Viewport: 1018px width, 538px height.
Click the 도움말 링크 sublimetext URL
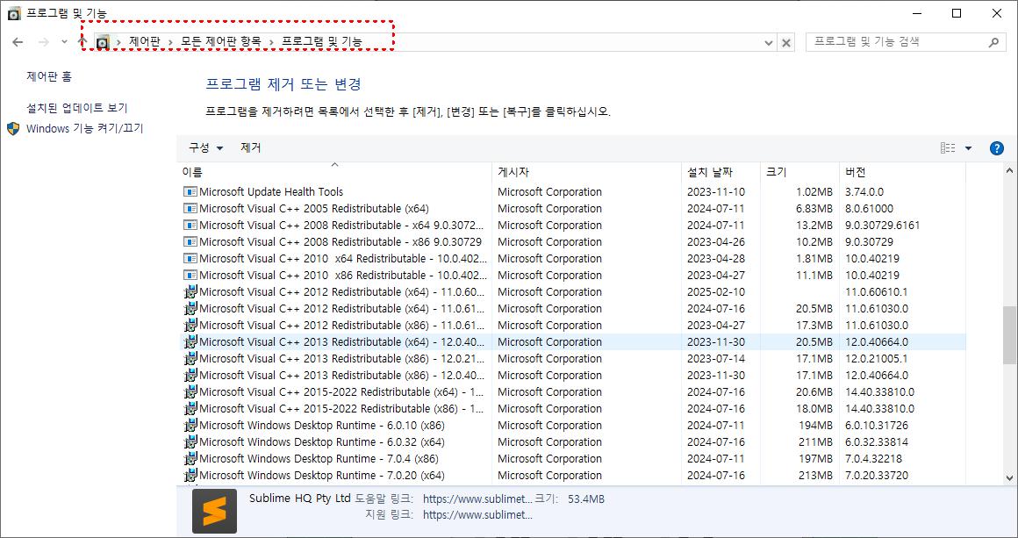pyautogui.click(x=477, y=499)
